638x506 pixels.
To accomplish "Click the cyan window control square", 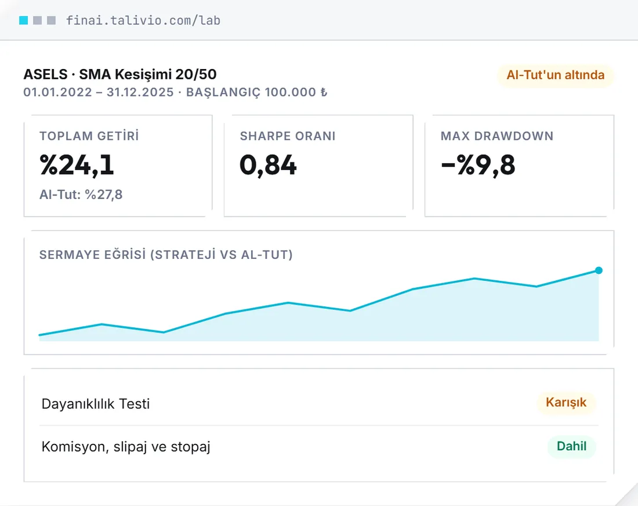I will click(x=24, y=20).
